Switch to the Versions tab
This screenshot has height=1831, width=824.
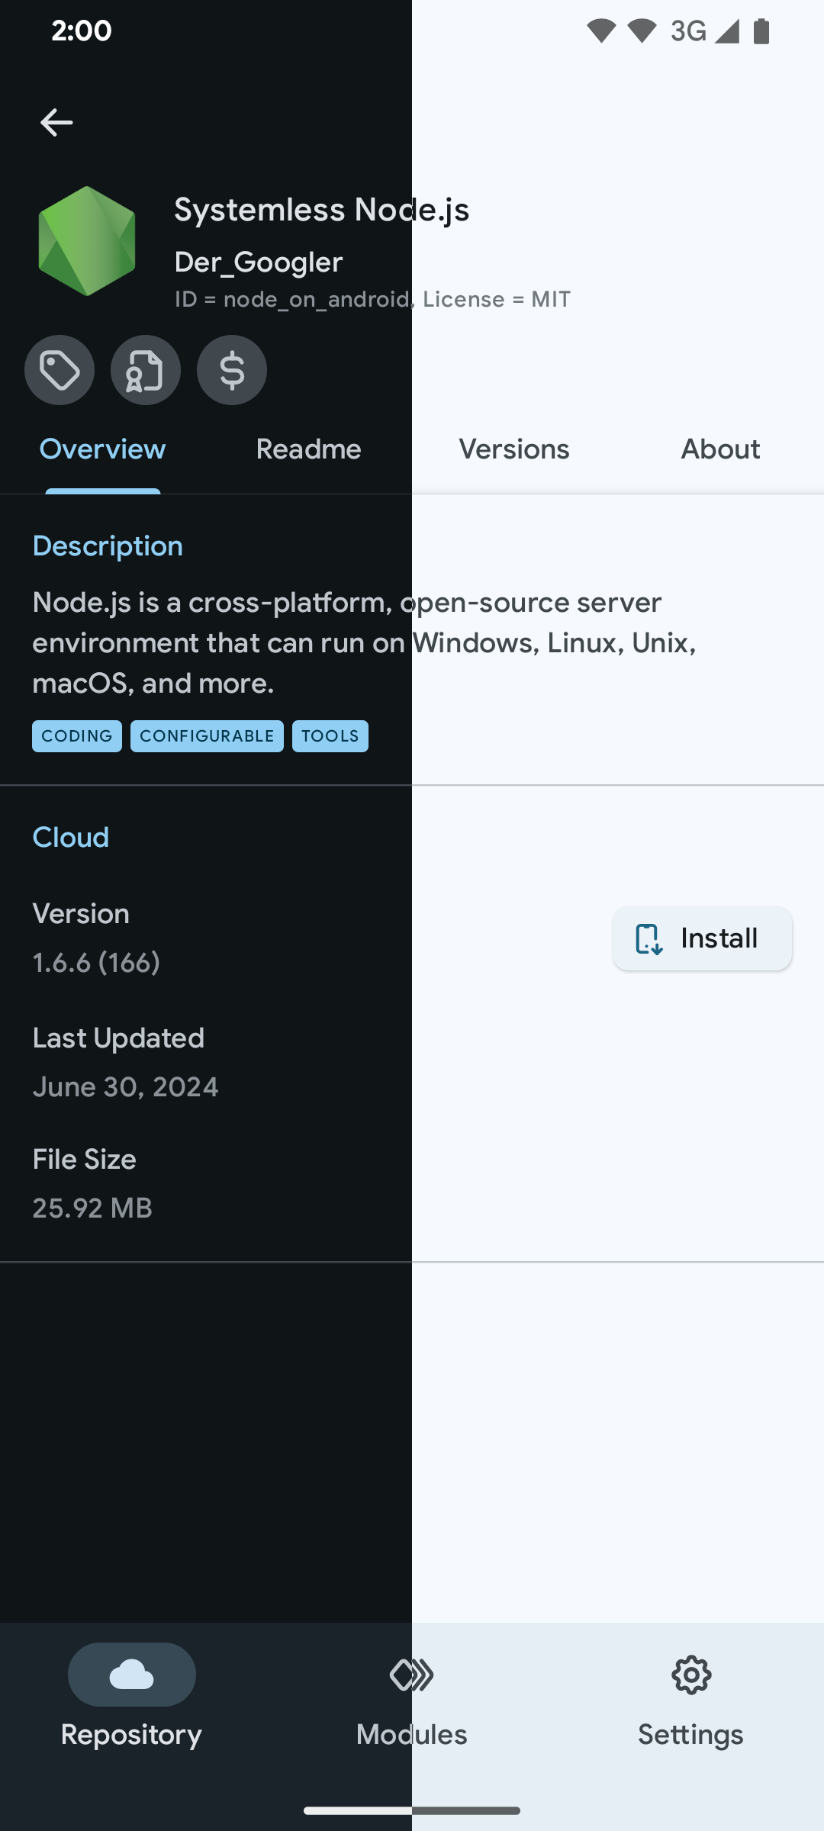click(514, 449)
